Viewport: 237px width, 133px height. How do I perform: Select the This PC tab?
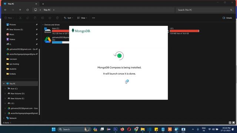(x=20, y=4)
